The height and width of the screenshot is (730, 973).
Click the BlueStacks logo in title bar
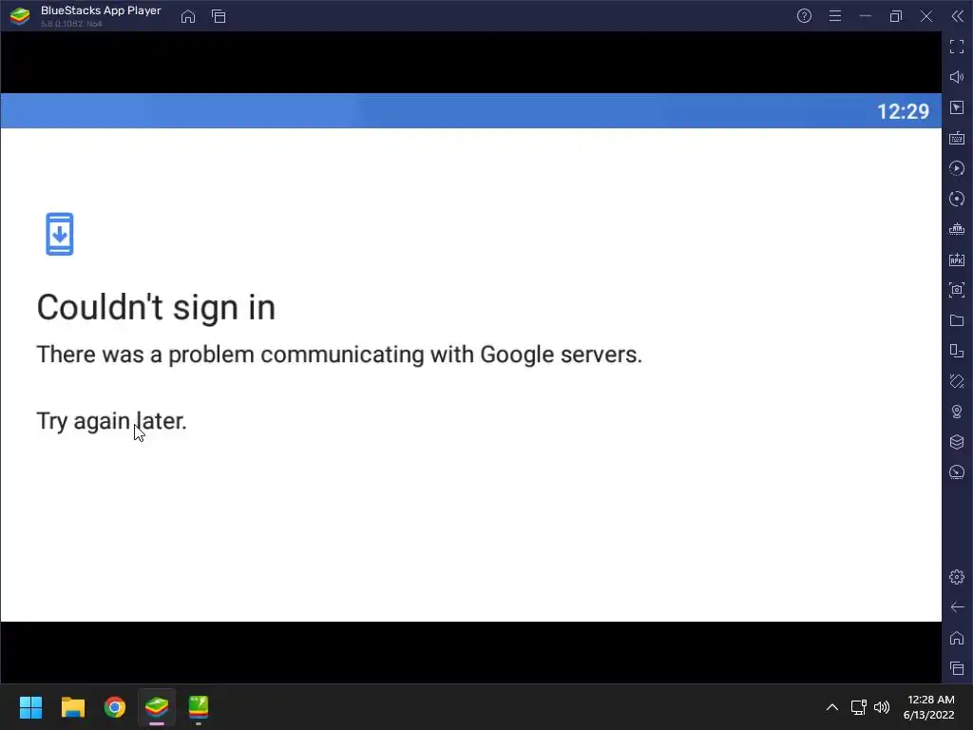[x=20, y=16]
